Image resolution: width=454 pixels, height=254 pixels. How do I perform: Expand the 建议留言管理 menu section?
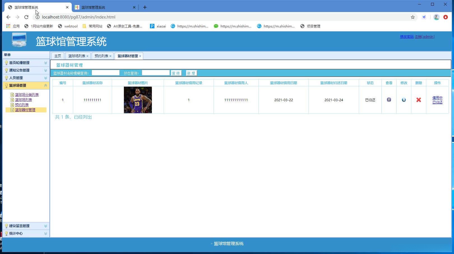pos(26,226)
